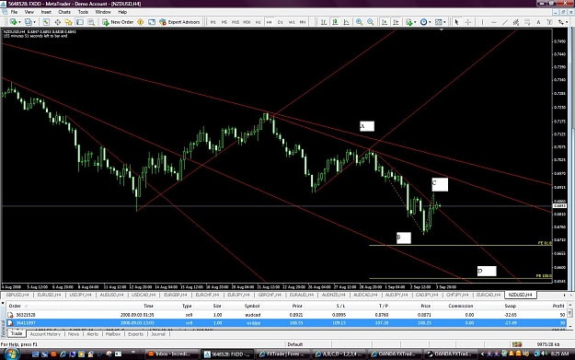Expand the New Chart dropdown arrow
Viewport: 575px width, 360px height.
pos(19,22)
